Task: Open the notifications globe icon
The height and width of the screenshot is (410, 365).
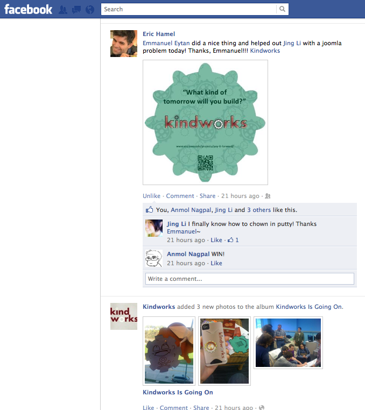Action: 90,10
